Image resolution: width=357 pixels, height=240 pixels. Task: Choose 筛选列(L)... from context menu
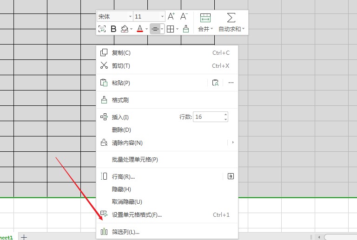[167, 232]
